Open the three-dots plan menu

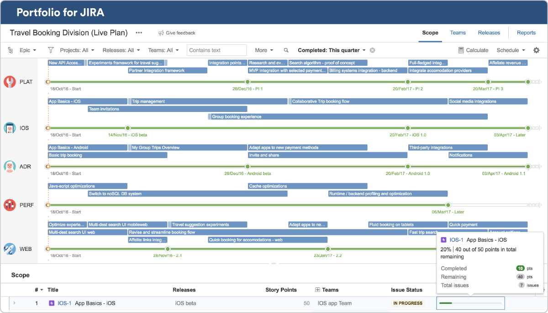point(139,33)
